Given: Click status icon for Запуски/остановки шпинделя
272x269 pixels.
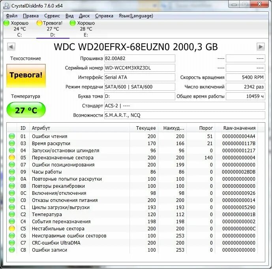Looking at the screenshot, I should 12,150.
